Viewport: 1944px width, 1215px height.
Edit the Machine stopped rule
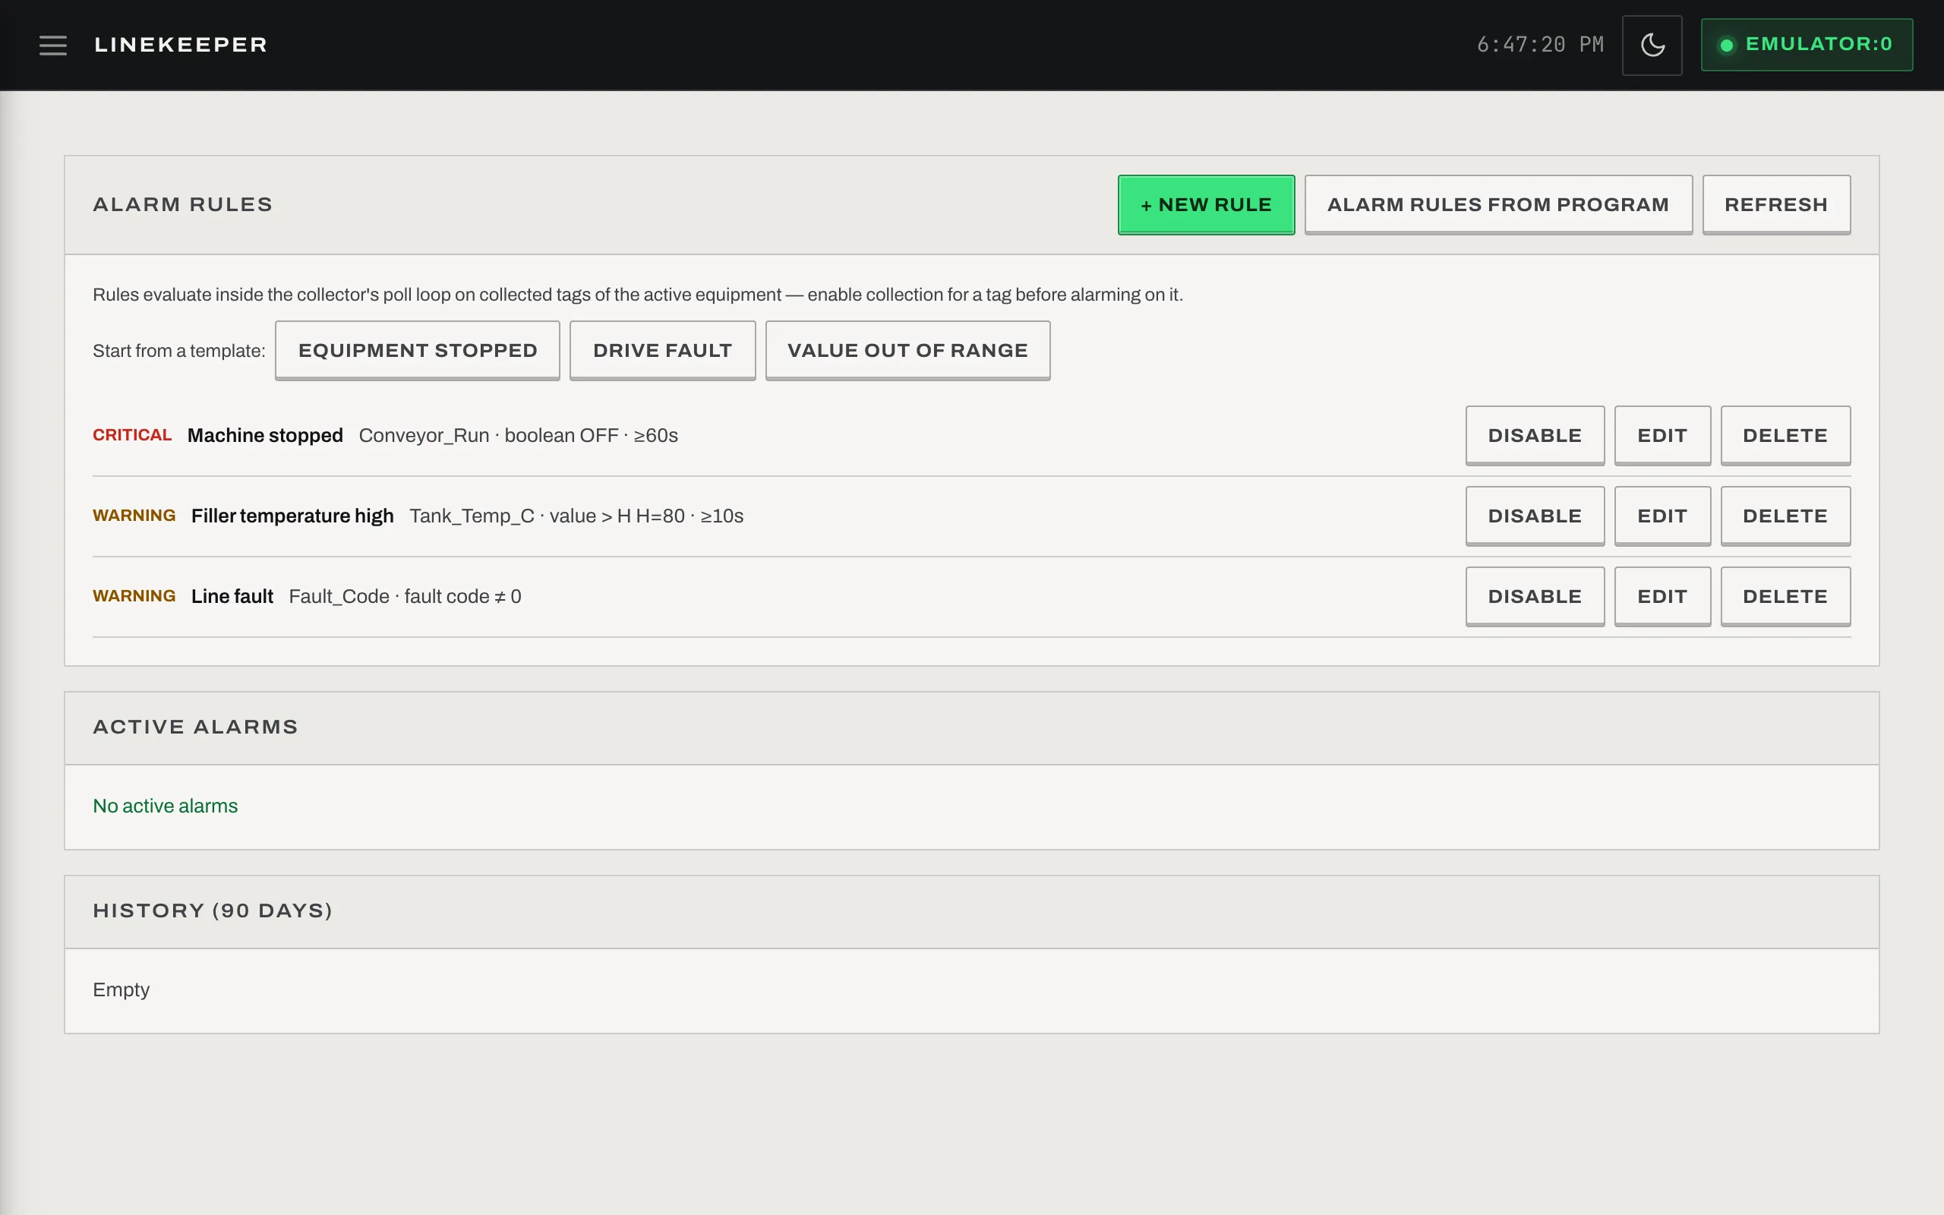click(1662, 436)
